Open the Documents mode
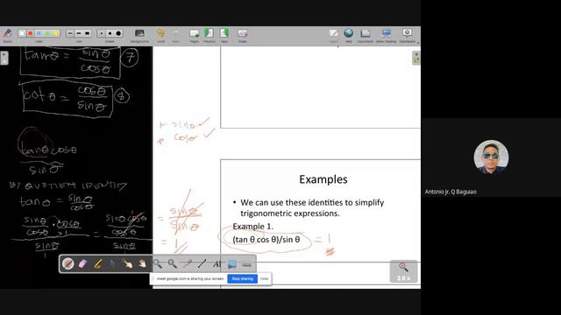The width and height of the screenshot is (561, 315). point(366,35)
